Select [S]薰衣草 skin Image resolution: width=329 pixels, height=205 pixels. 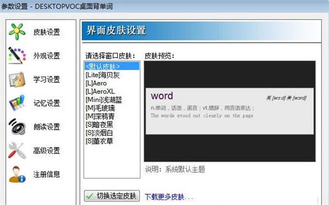[x=112, y=141]
